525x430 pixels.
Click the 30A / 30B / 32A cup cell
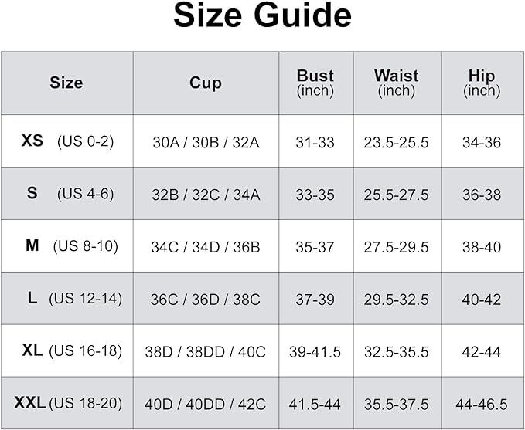(x=206, y=143)
